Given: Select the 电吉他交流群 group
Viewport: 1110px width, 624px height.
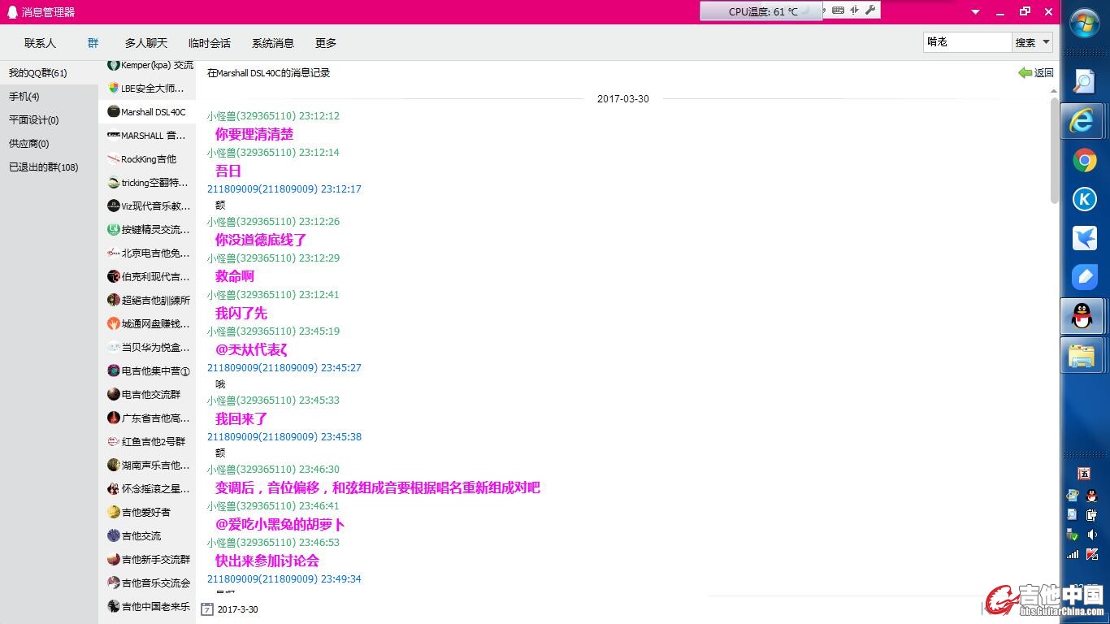Looking at the screenshot, I should tap(150, 394).
